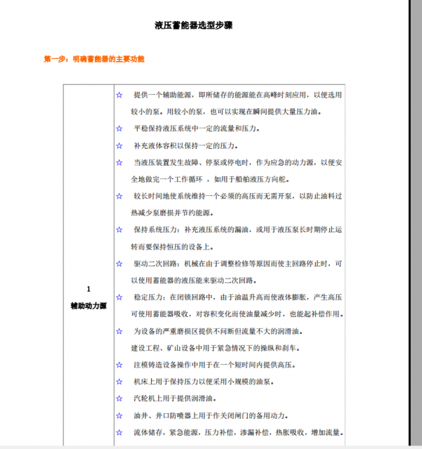Click the orange heading 第一步：明确蓄能器的主要功能

[94, 59]
